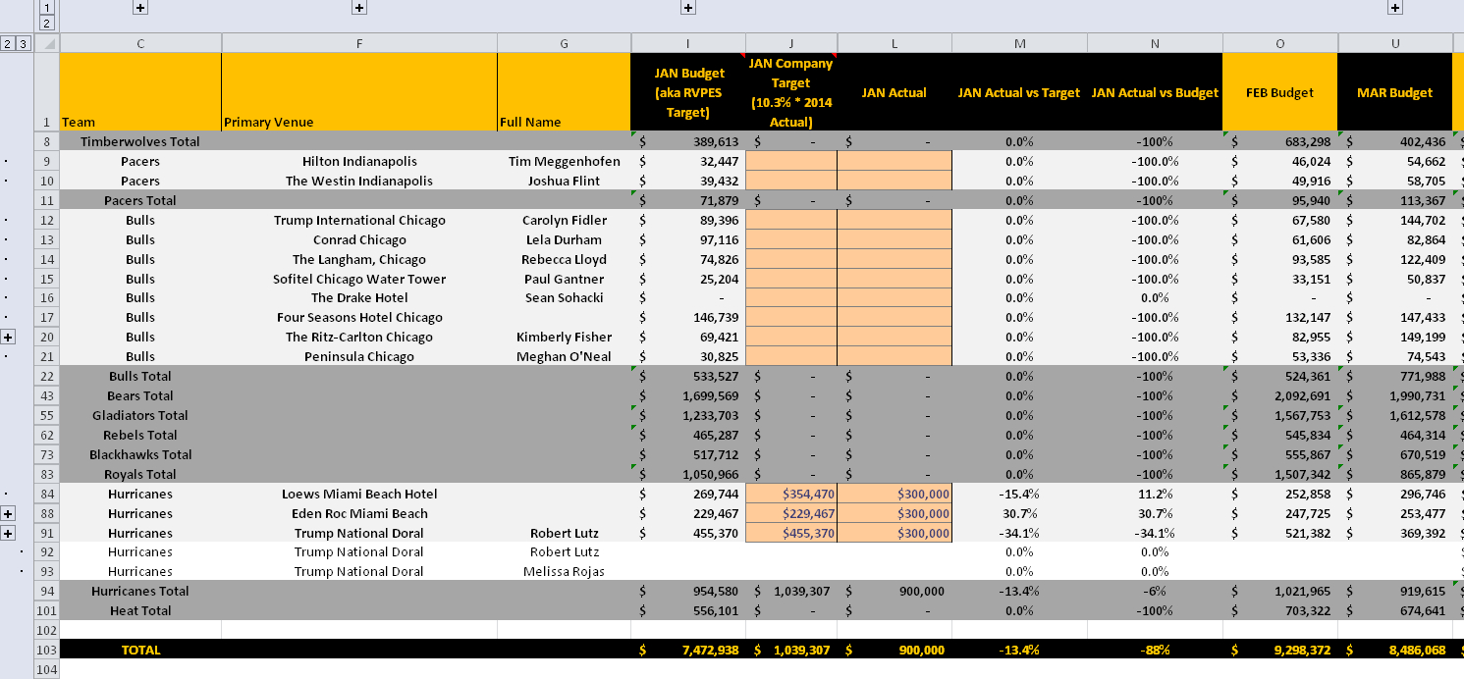
Task: Select the empty JAN Actual cell for Conrad Chicago
Action: tap(895, 239)
